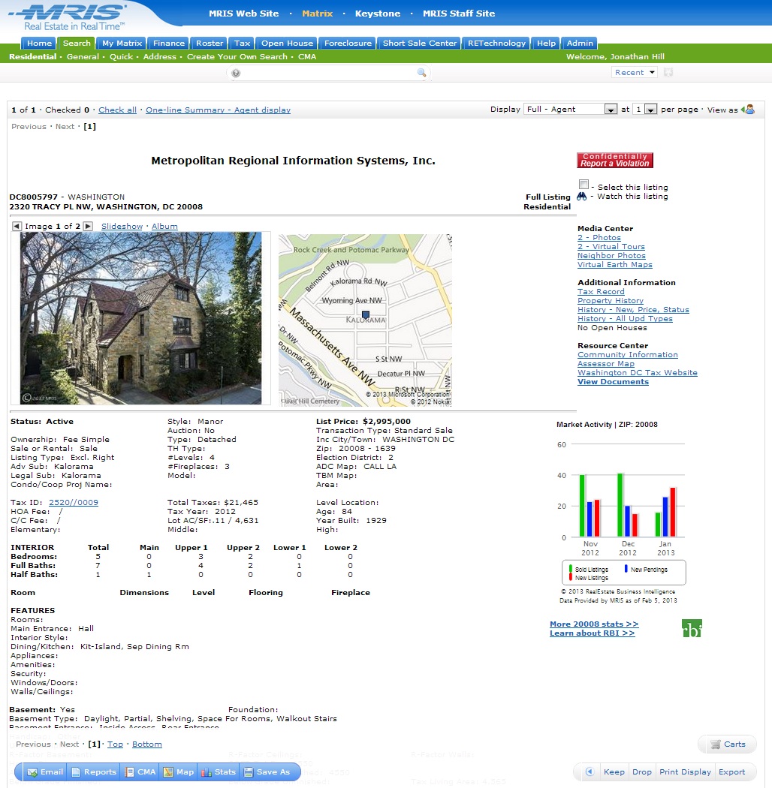Open Washington DC Tax Website link
Screen dimensions: 772x788
pyautogui.click(x=638, y=373)
